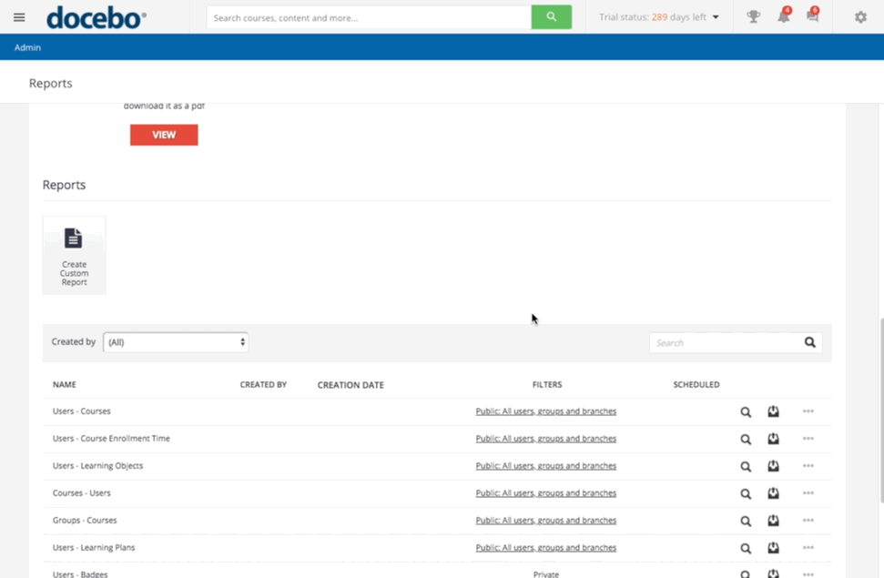Click the Create Custom Report tile
This screenshot has width=884, height=578.
pyautogui.click(x=74, y=255)
